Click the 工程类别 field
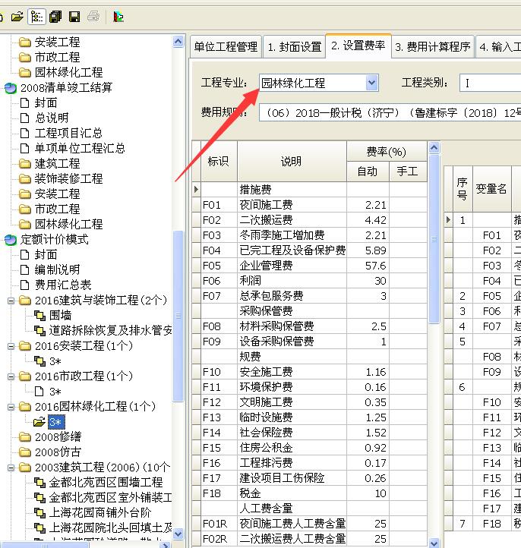521x548 pixels. point(490,83)
